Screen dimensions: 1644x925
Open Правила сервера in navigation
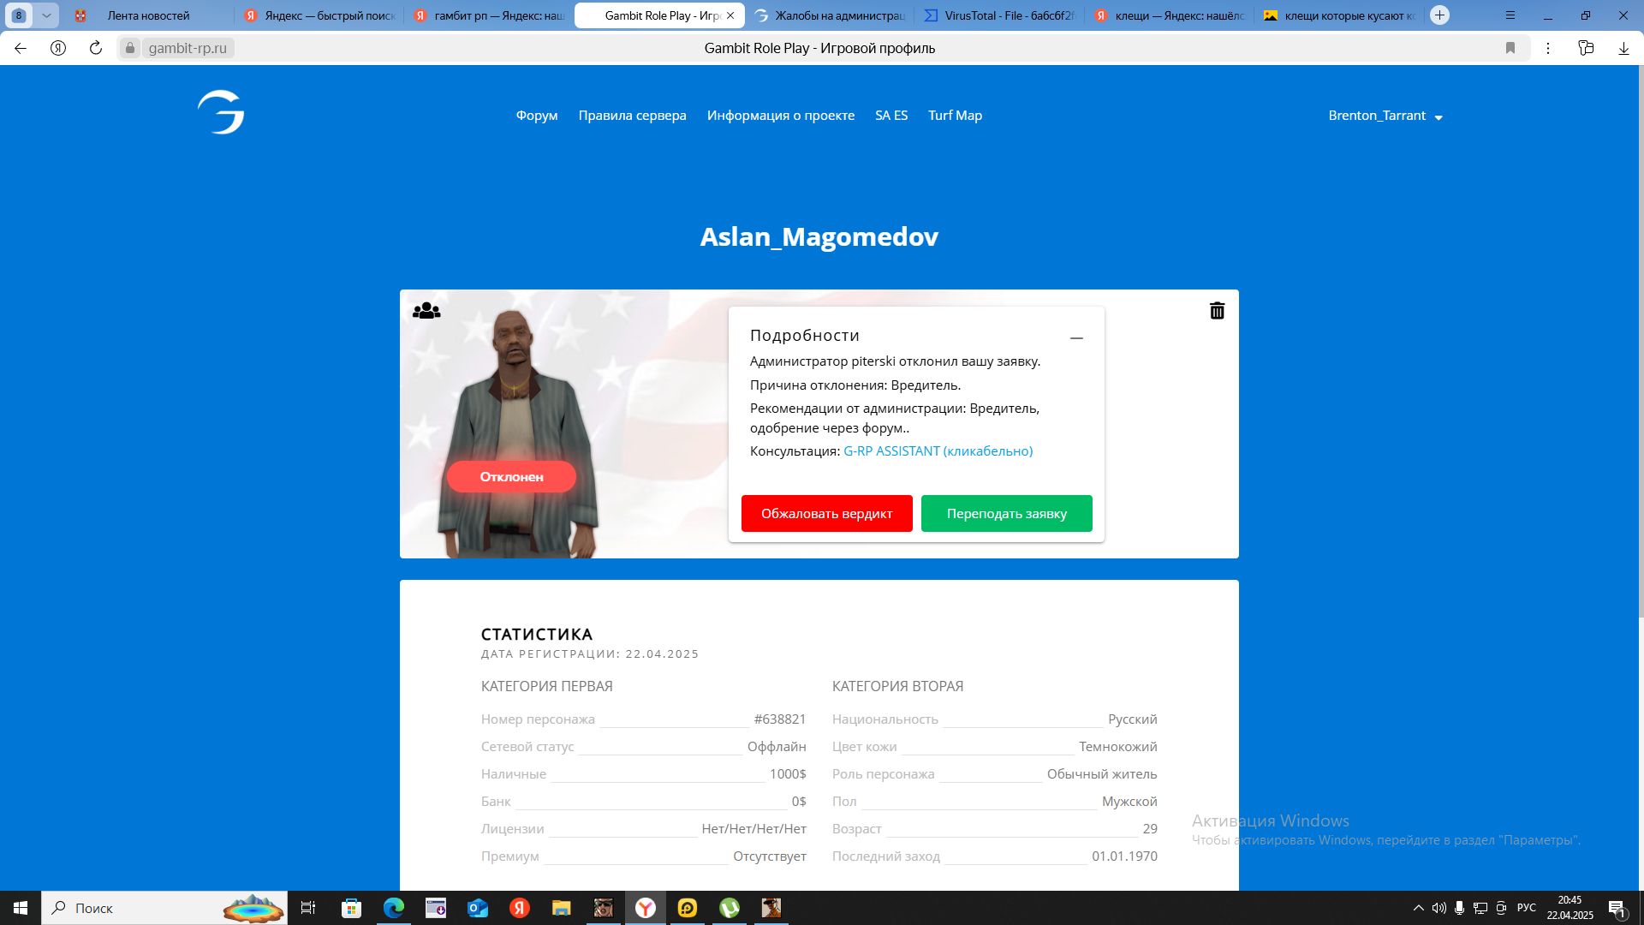click(632, 116)
